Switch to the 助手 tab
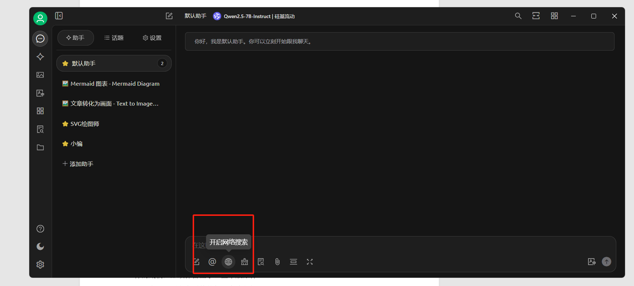The image size is (634, 286). 76,38
